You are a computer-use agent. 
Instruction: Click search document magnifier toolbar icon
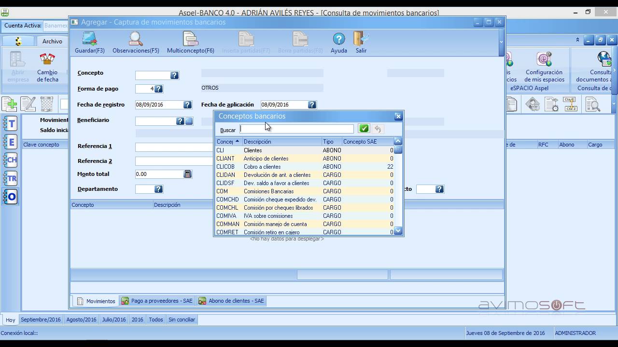click(592, 104)
